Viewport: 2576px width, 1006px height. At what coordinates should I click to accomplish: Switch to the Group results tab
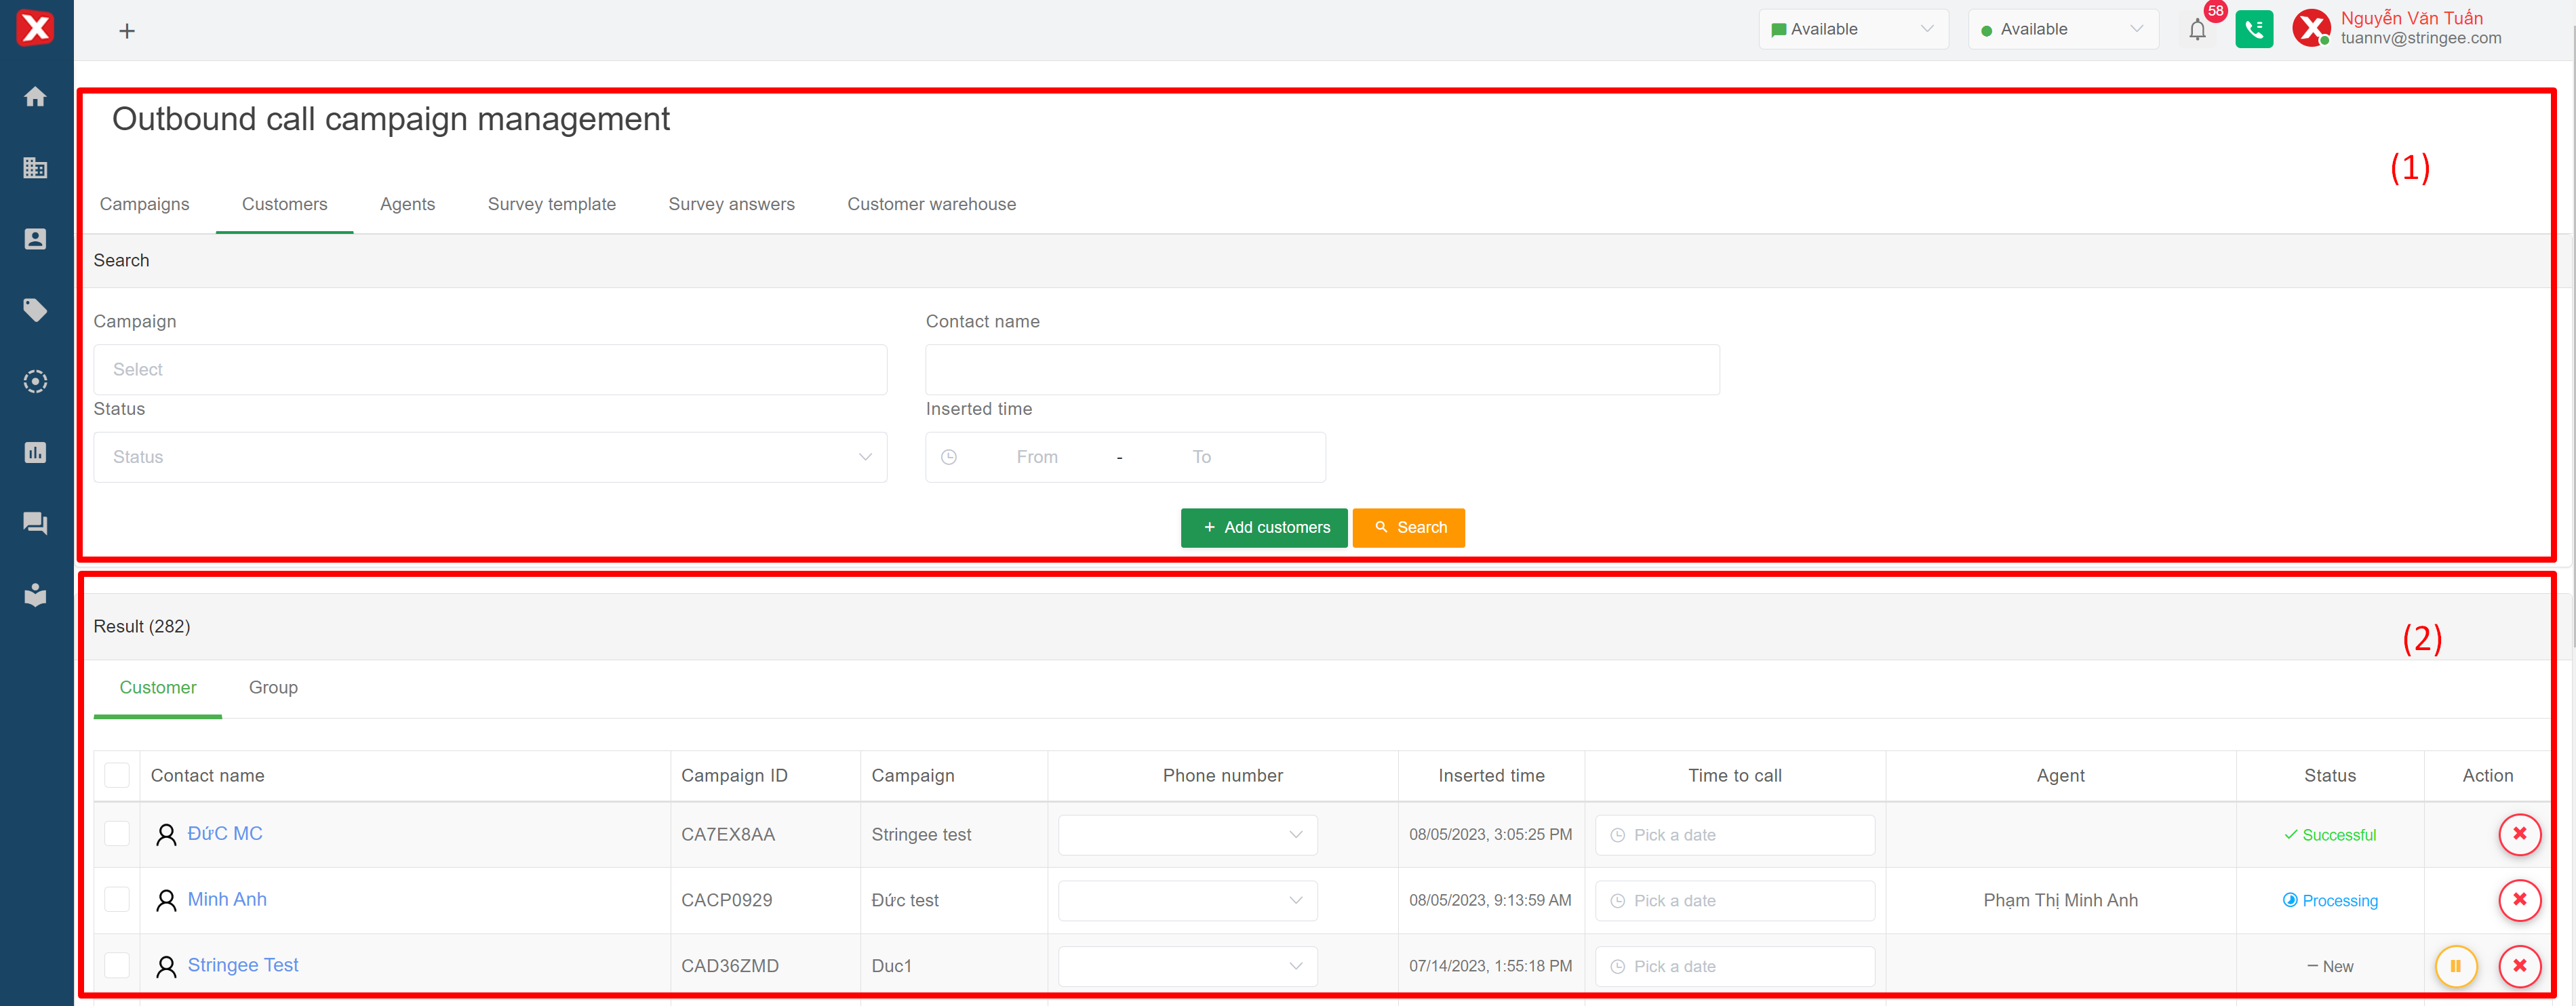click(273, 687)
